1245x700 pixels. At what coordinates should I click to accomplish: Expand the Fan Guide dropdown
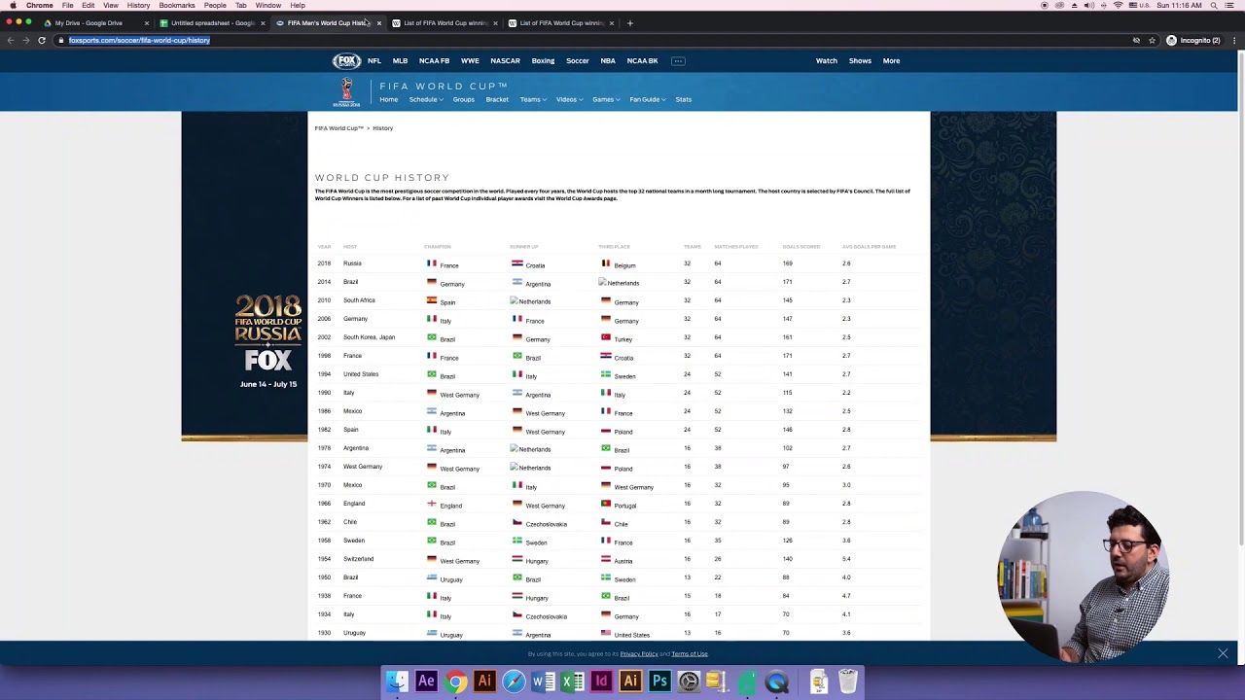point(647,99)
